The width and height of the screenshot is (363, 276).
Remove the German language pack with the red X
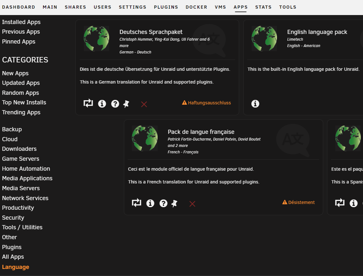[x=144, y=104]
